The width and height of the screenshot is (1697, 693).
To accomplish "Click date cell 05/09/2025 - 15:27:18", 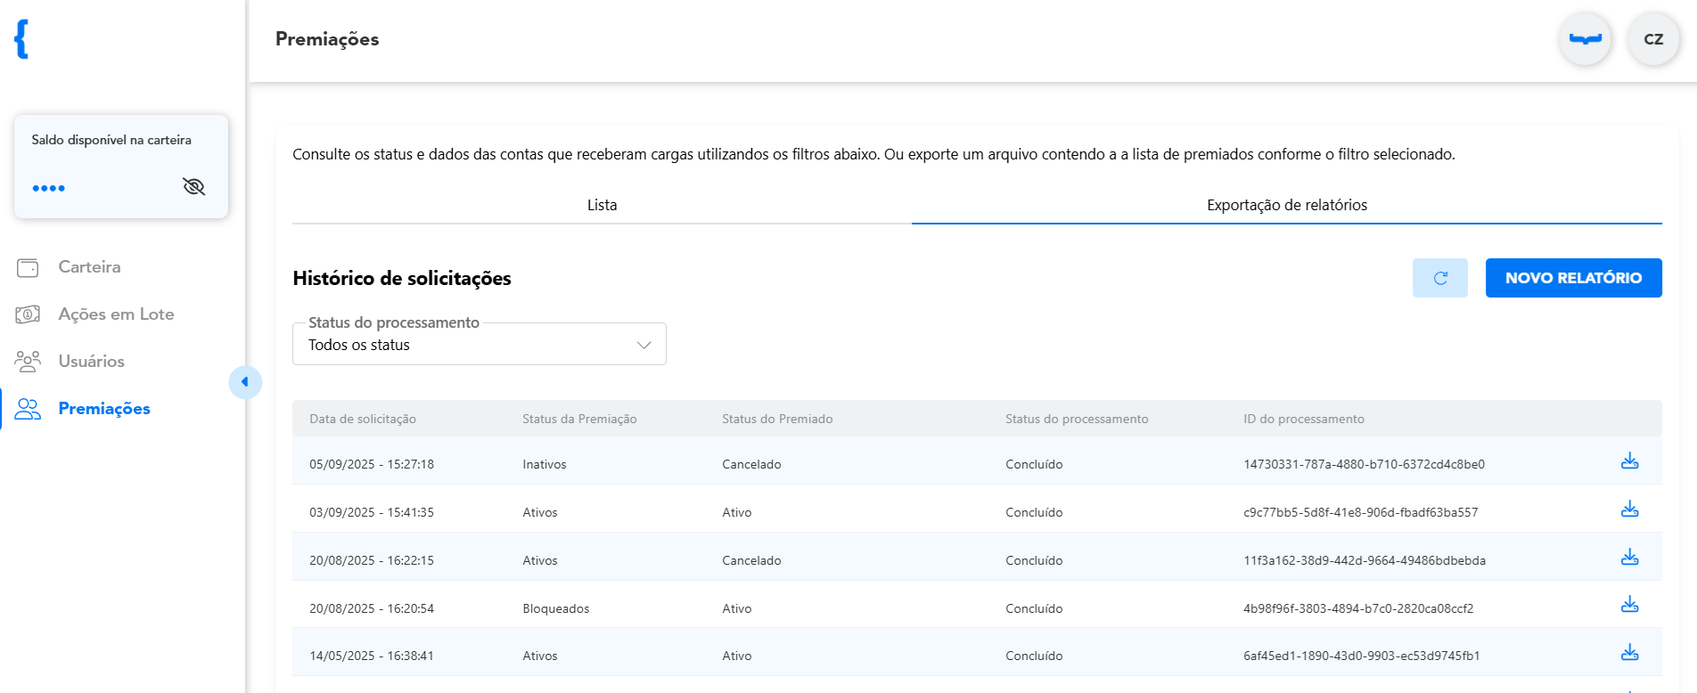I will pos(372,464).
